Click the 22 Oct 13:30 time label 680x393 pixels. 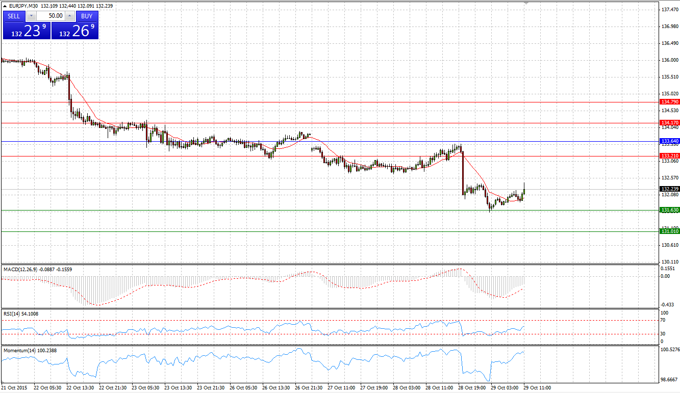[79, 388]
